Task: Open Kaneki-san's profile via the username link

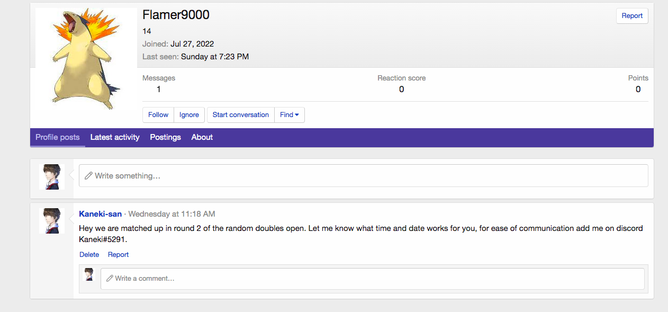Action: [100, 214]
